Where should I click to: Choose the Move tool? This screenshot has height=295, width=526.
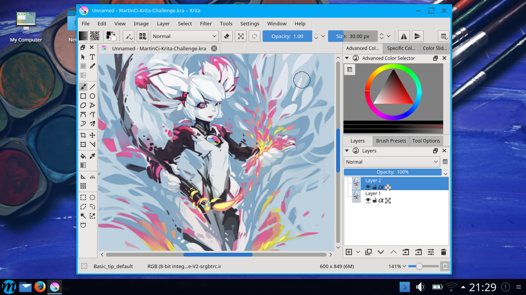coord(92,135)
